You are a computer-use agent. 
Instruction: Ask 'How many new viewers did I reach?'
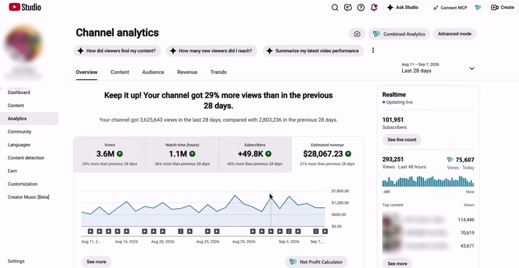211,51
